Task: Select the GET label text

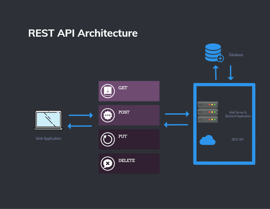Action: pyautogui.click(x=123, y=88)
